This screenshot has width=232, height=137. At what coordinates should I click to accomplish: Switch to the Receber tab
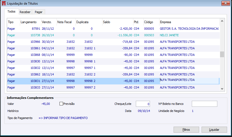[25, 12]
